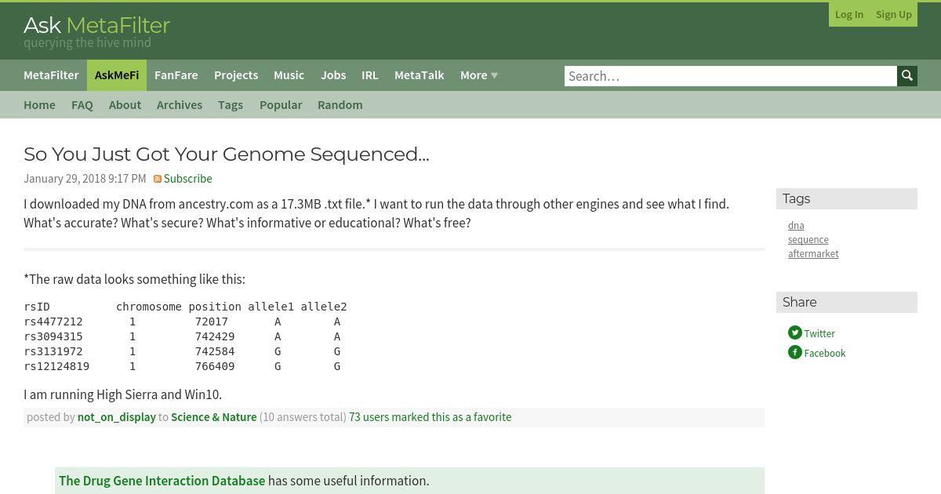Click the Share sidebar heading

[x=847, y=303]
